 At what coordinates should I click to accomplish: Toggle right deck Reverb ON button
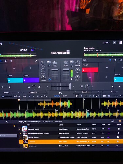click(x=104, y=96)
